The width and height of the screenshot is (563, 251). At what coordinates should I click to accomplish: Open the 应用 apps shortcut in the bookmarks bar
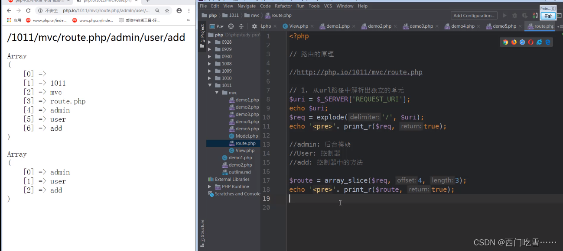[x=14, y=20]
